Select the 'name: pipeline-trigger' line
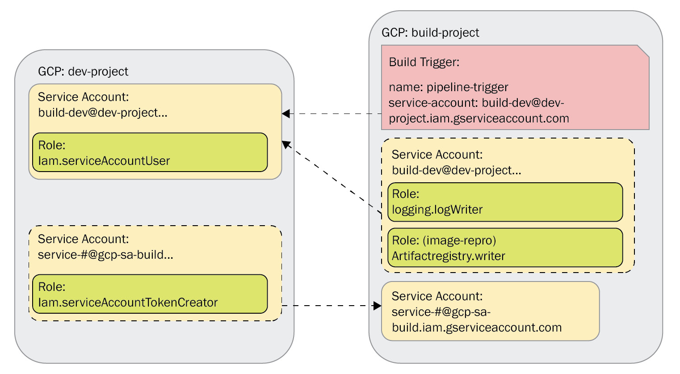This screenshot has width=680, height=374. 449,87
